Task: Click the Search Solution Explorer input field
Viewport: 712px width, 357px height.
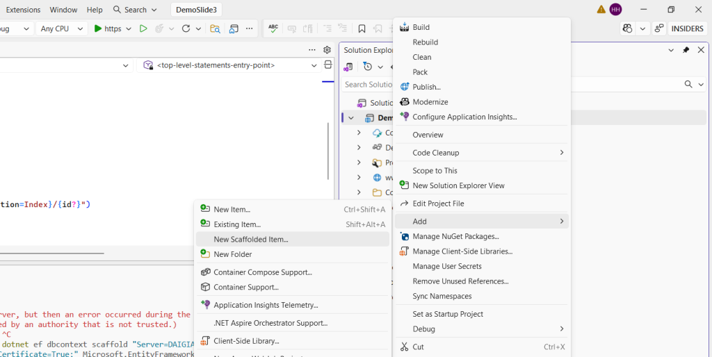Action: click(x=369, y=85)
